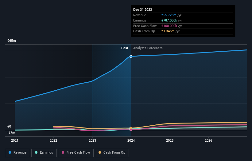
Task: Click the €55.726m revenue value
Action: (169, 15)
